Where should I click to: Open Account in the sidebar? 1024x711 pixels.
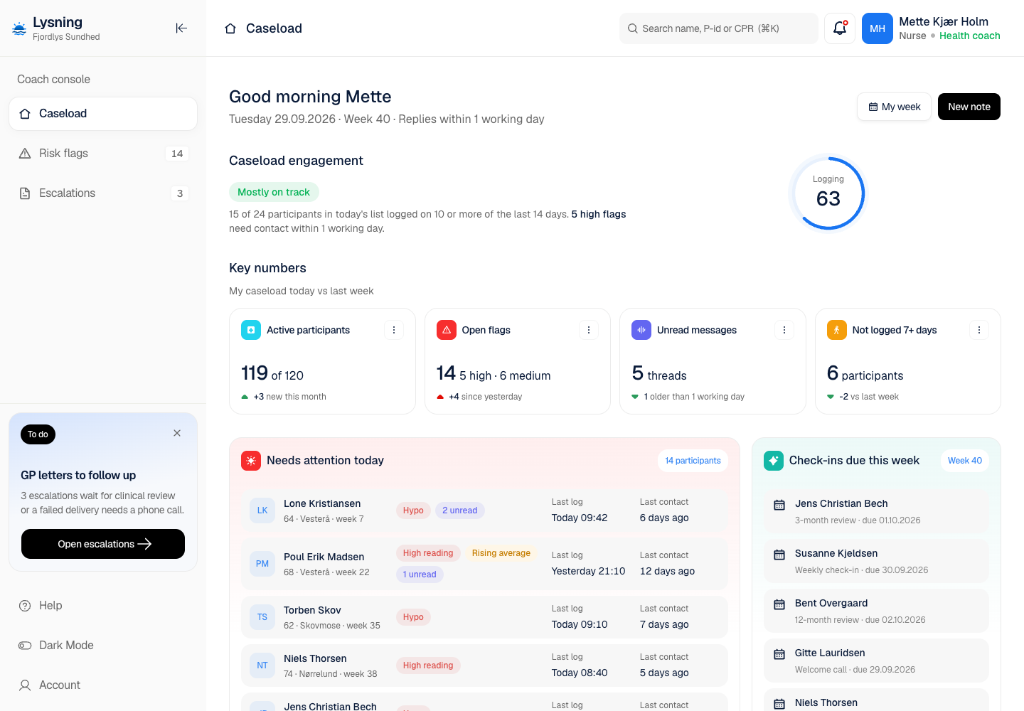pos(103,685)
